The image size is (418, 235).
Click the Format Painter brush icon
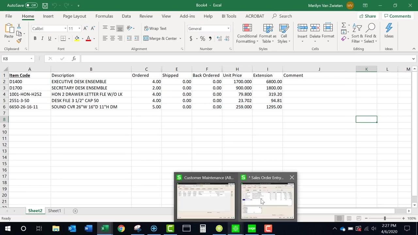19,41
